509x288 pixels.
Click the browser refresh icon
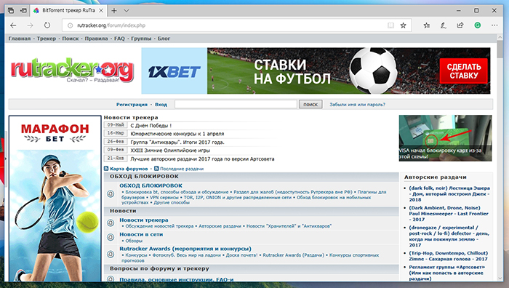(x=47, y=25)
